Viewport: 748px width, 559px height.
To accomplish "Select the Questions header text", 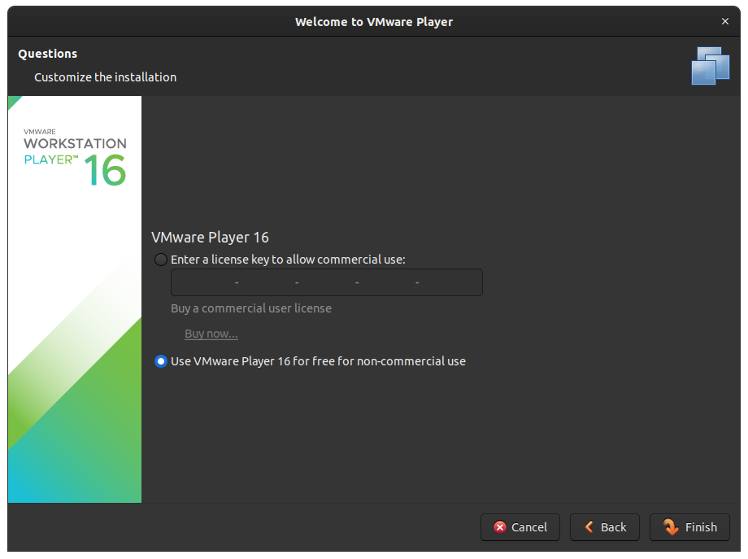I will tap(47, 53).
